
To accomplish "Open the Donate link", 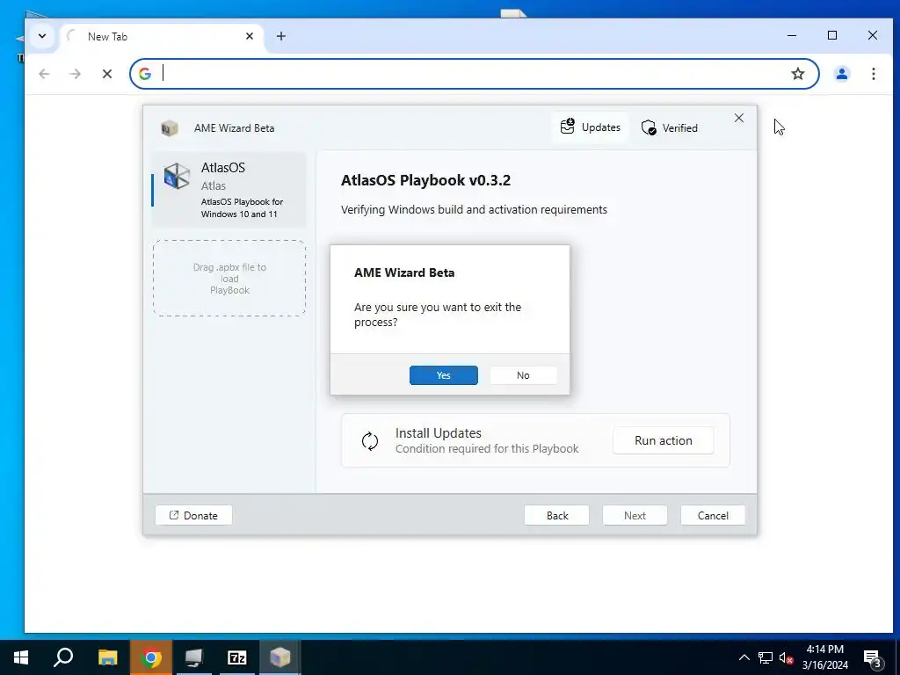I will point(193,515).
